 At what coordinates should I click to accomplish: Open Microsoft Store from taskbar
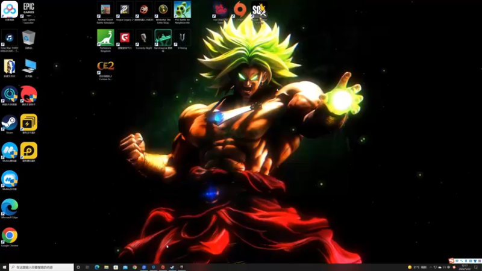coord(116,267)
